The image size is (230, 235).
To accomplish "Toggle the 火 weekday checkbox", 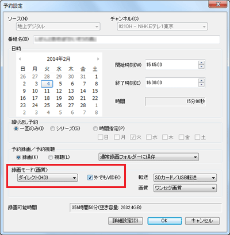I will [133, 137].
